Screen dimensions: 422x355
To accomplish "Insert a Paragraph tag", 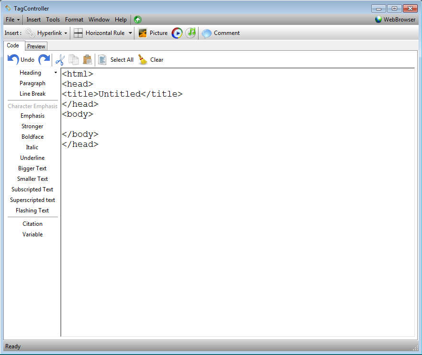I will (x=33, y=83).
